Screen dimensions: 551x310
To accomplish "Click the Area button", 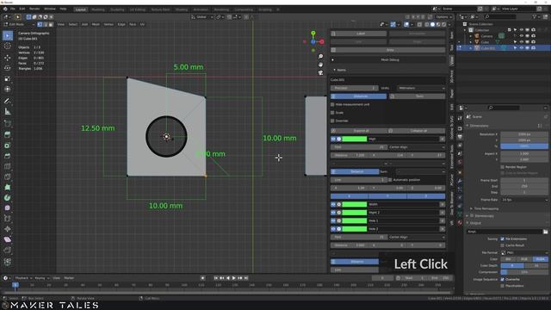I will pyautogui.click(x=388, y=50).
